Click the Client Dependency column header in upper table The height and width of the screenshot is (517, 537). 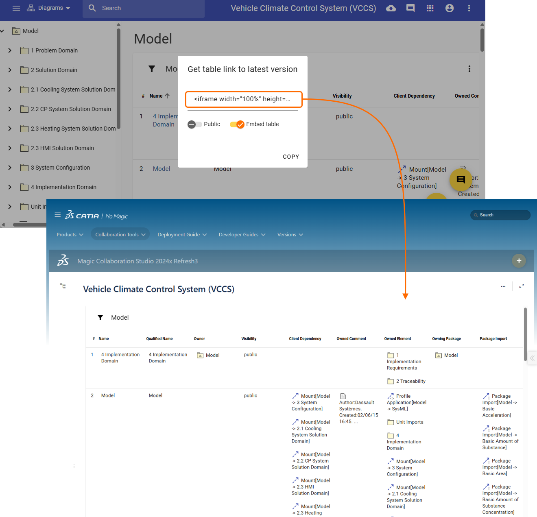coord(414,96)
